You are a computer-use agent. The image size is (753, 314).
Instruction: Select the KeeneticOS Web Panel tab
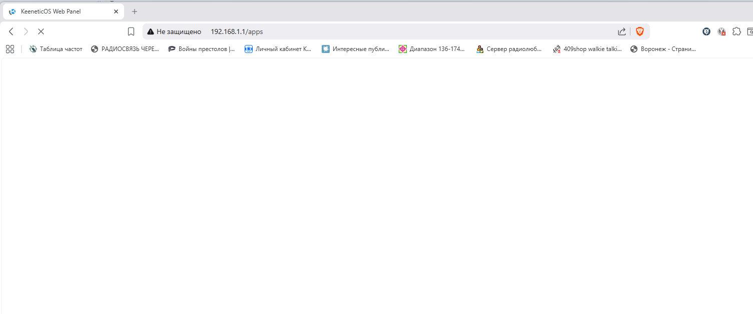pyautogui.click(x=55, y=11)
